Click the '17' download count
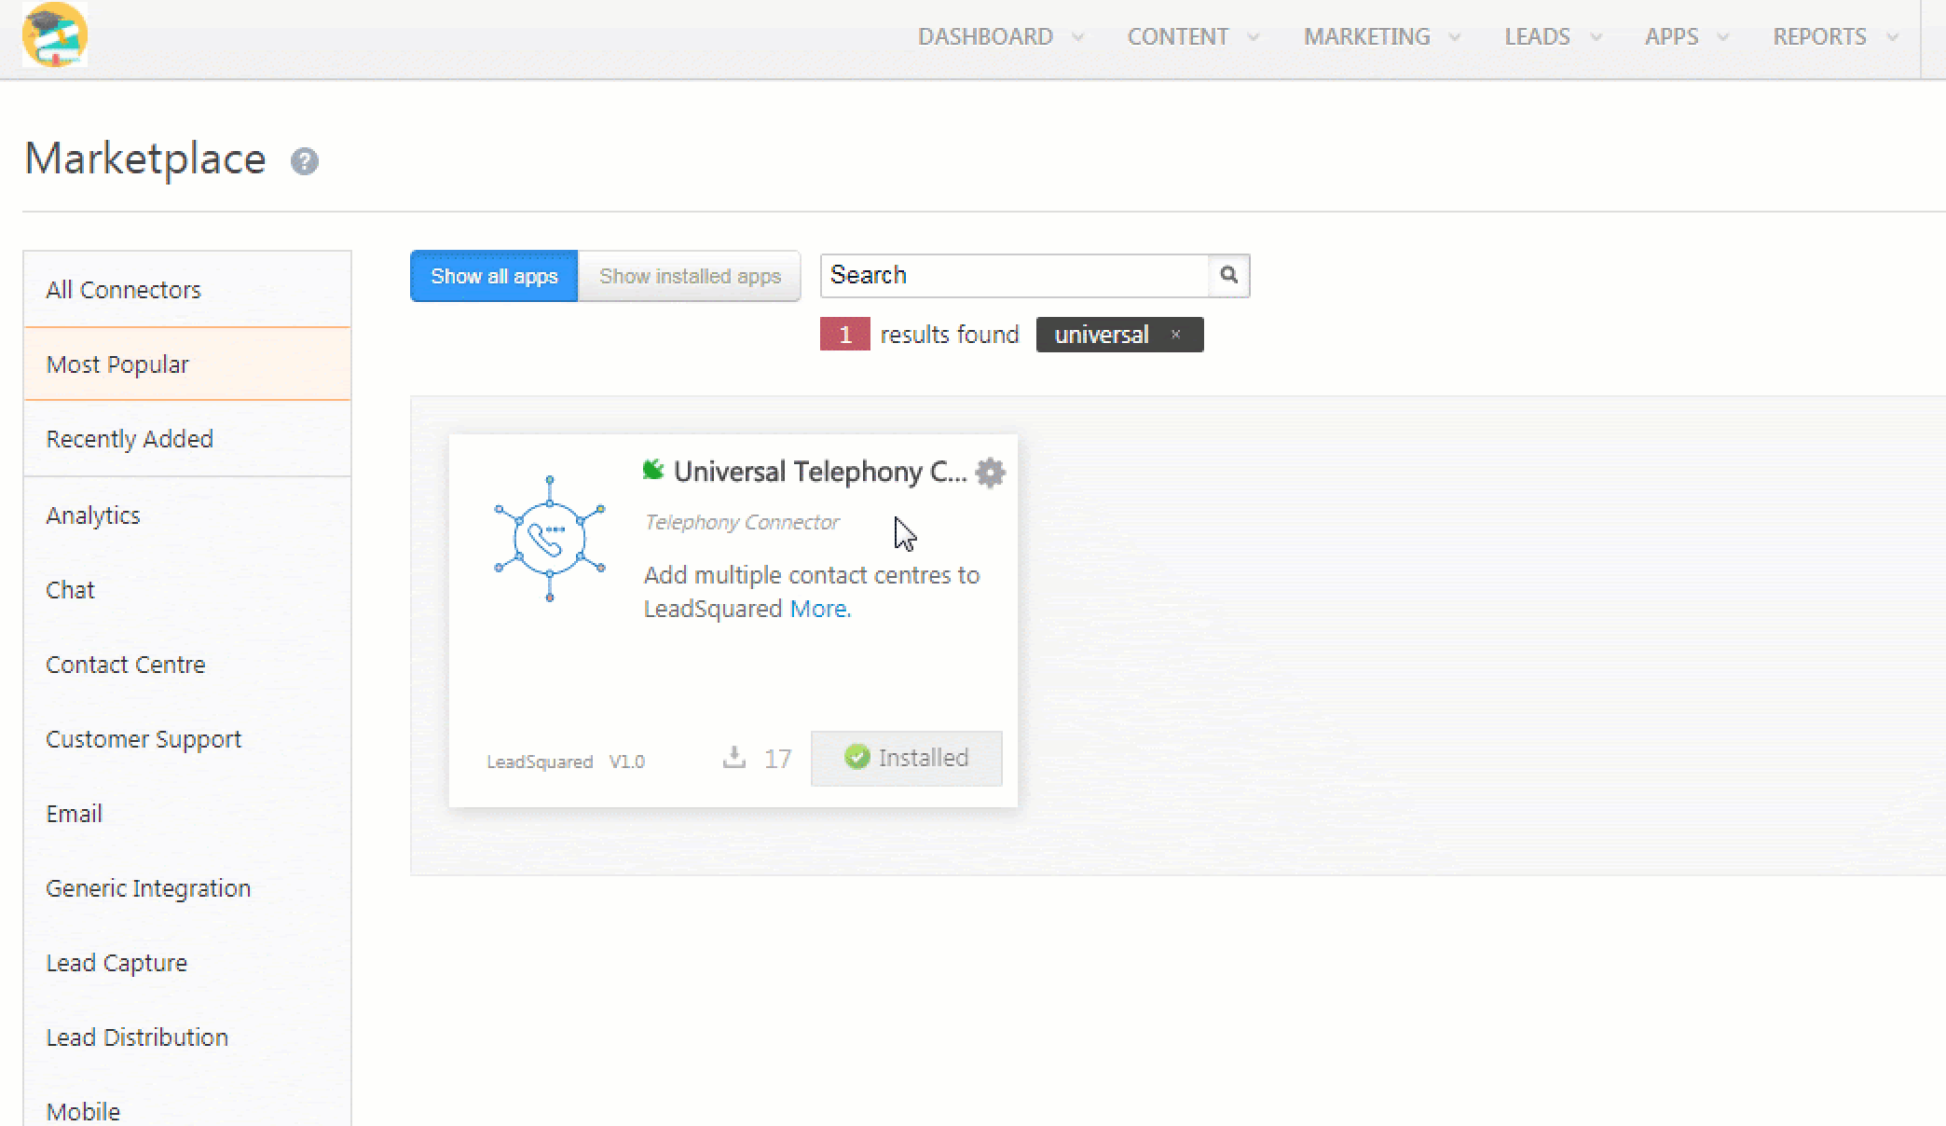Screen dimensions: 1946x1126 click(778, 759)
